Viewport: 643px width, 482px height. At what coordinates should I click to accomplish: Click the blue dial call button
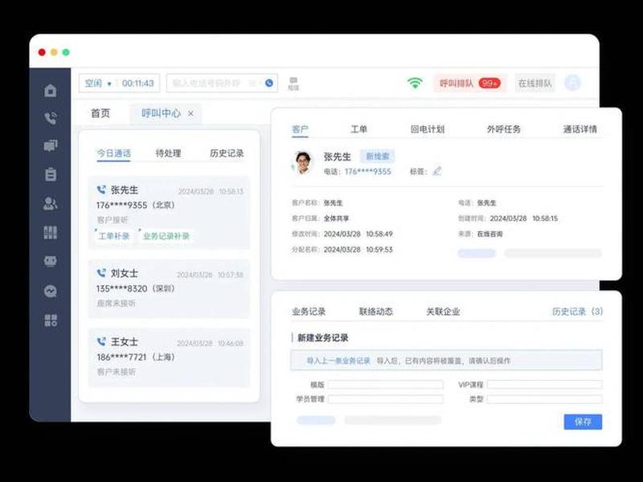pyautogui.click(x=269, y=84)
